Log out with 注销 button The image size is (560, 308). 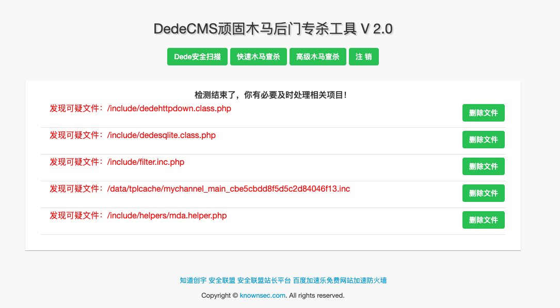tap(363, 57)
